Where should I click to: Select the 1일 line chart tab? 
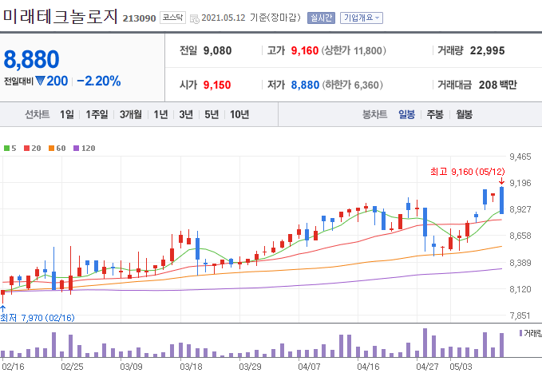[67, 114]
